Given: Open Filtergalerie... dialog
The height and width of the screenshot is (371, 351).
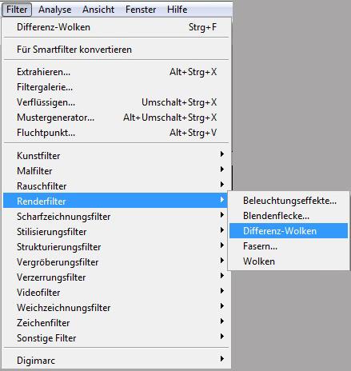Looking at the screenshot, I should (116, 87).
